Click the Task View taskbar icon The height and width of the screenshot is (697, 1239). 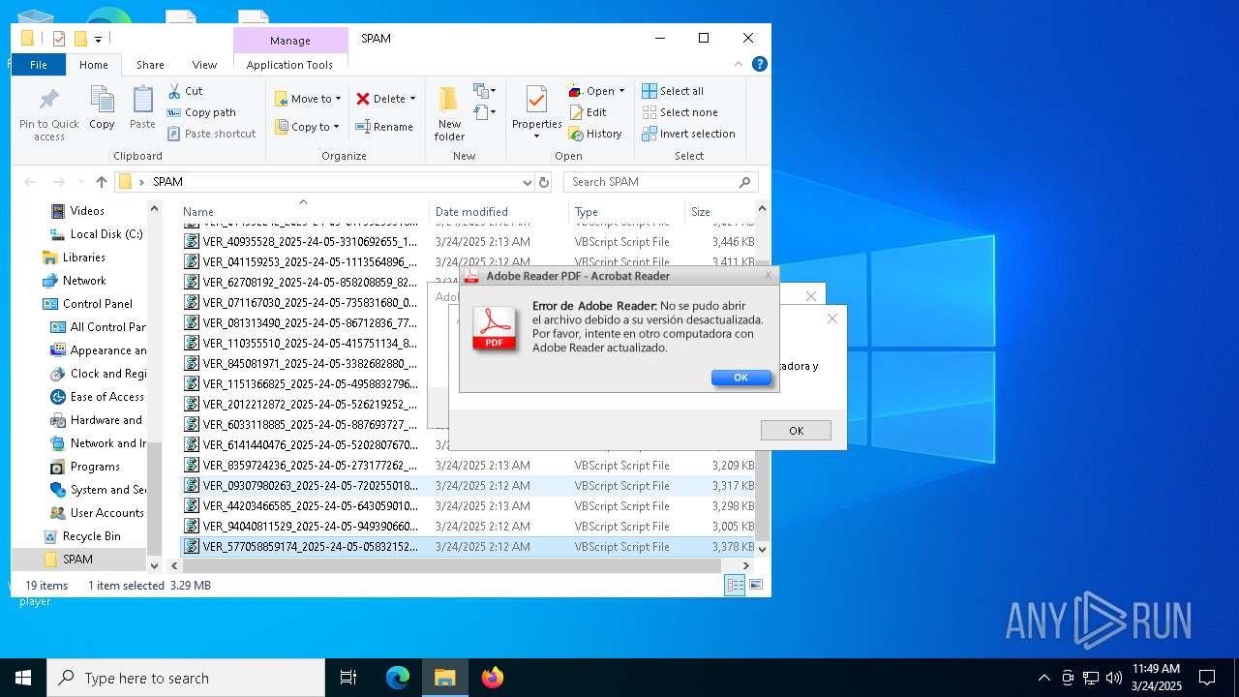click(x=348, y=678)
